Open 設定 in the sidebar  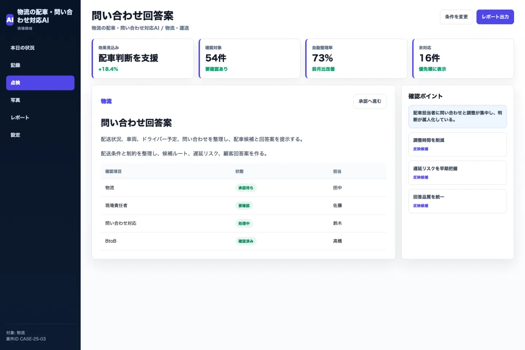pos(40,135)
